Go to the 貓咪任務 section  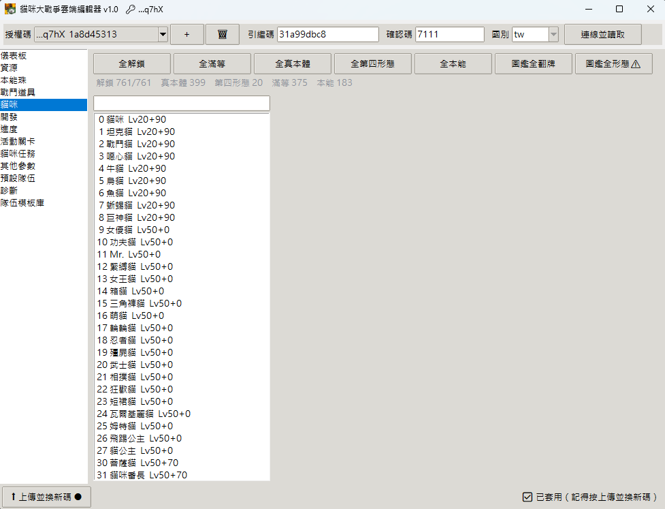(44, 154)
